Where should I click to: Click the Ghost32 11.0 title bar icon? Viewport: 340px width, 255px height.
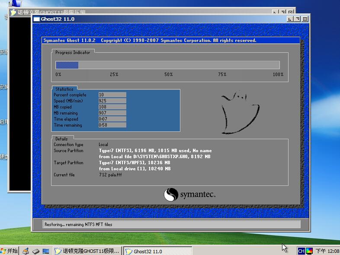[36, 19]
